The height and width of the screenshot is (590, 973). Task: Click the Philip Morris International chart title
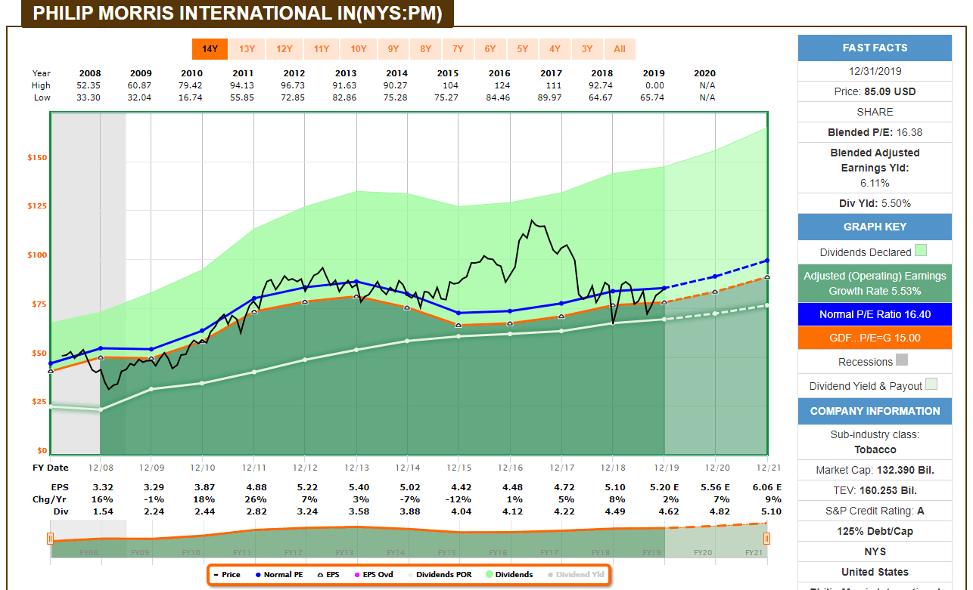(x=238, y=14)
